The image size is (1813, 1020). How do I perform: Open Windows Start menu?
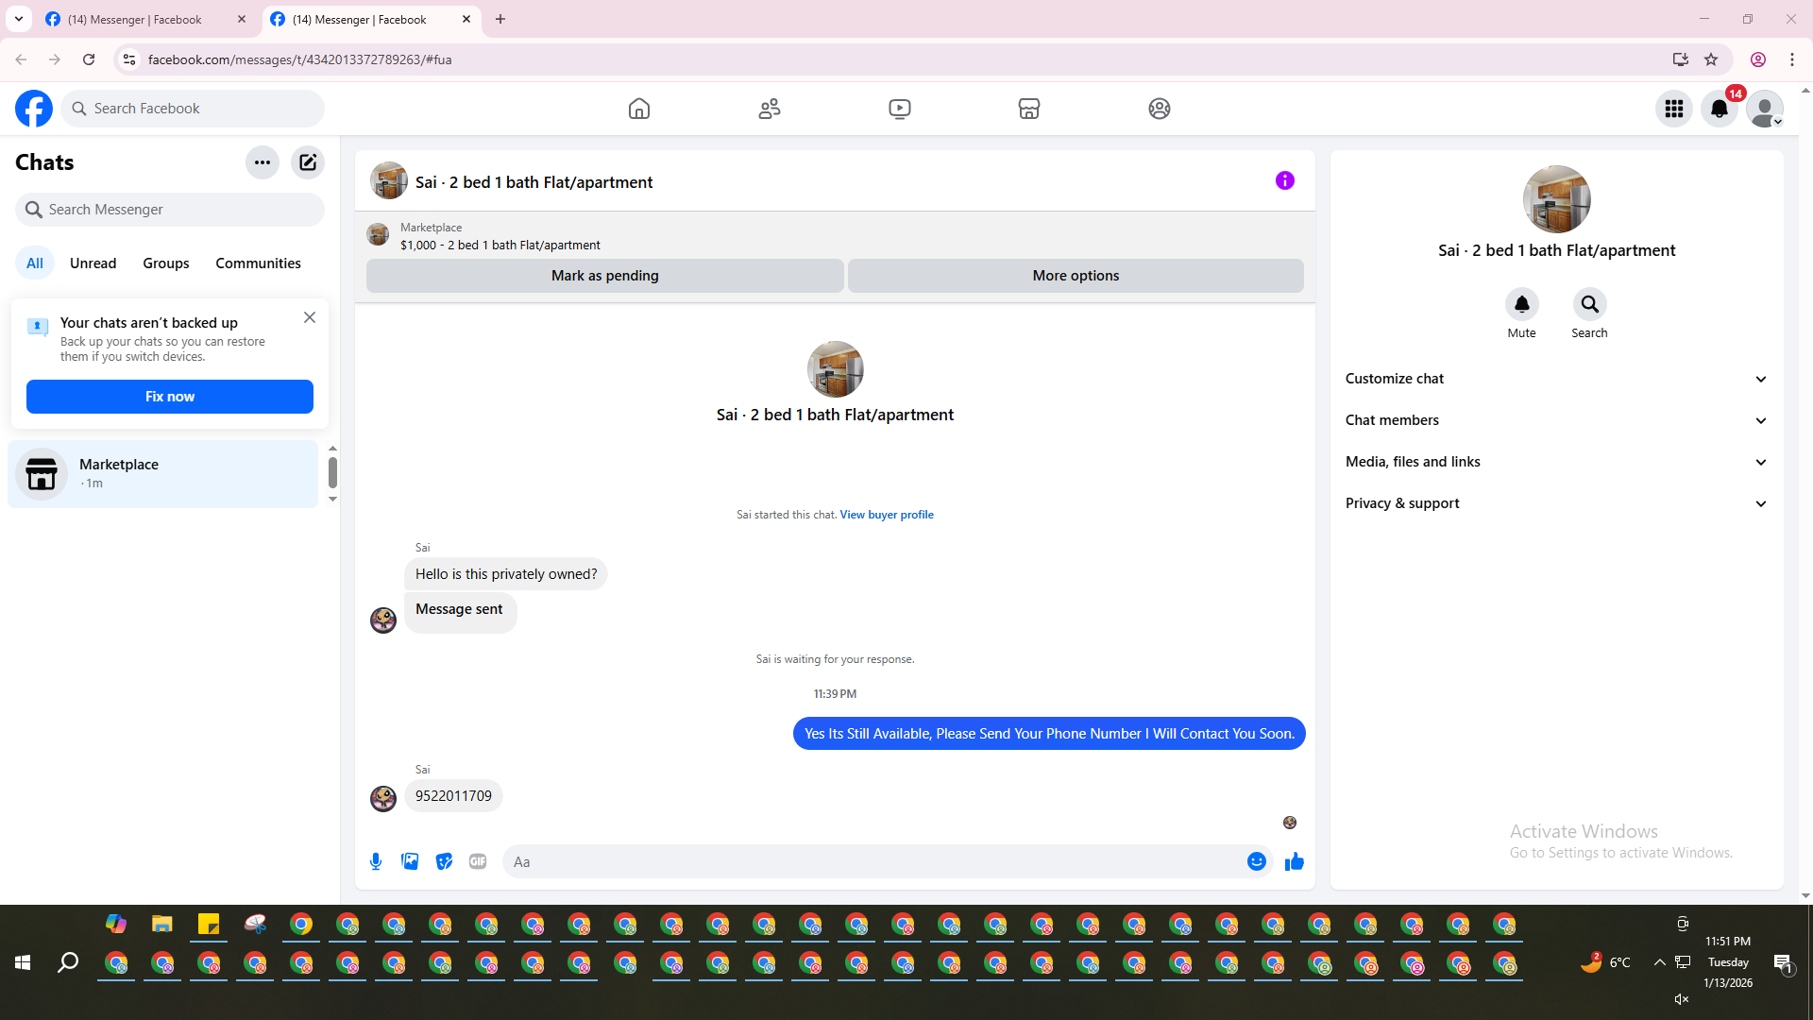pyautogui.click(x=23, y=962)
